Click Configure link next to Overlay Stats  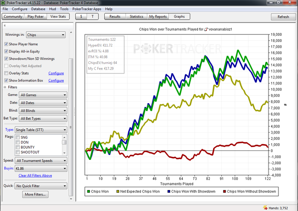point(56,73)
